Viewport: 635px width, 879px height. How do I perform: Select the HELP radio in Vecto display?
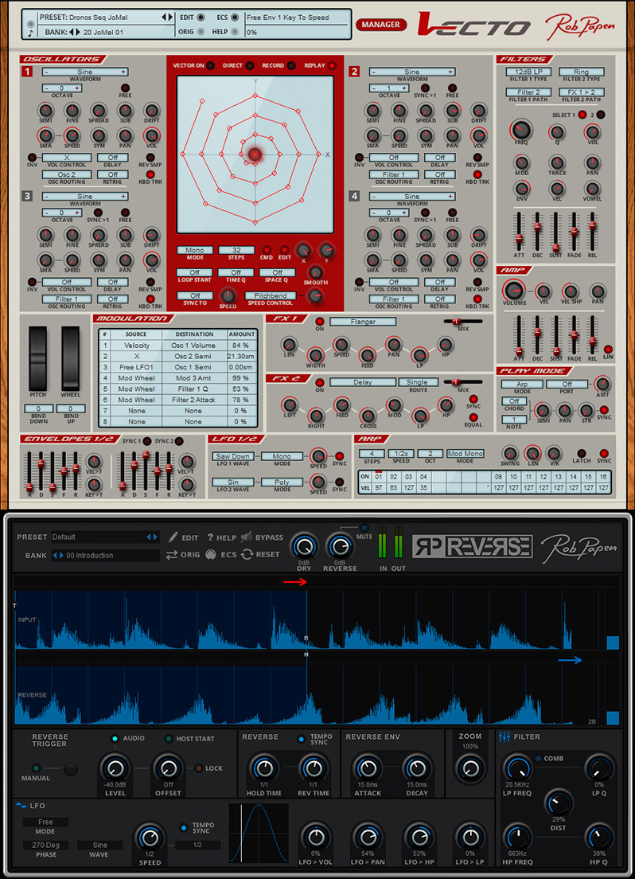[235, 32]
